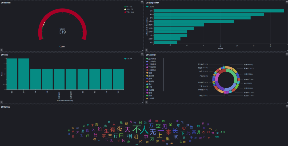Select Count legend in 005title chart

tap(128, 59)
